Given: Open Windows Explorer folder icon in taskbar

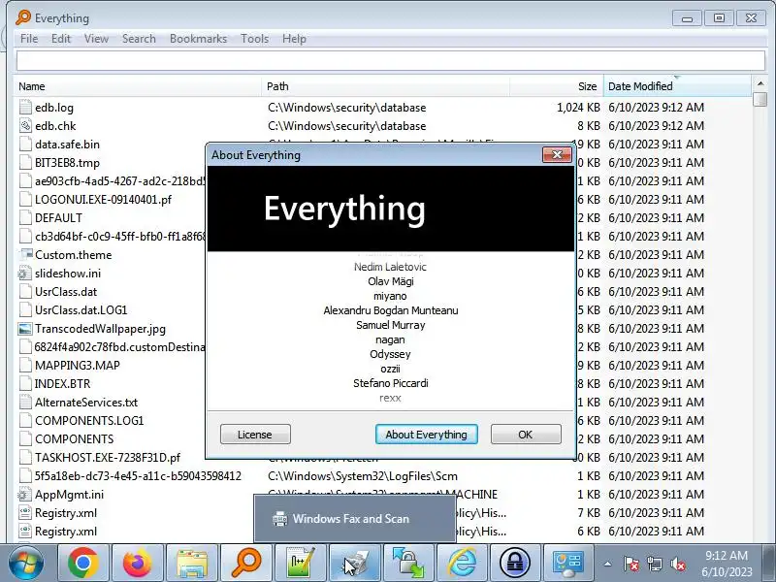Looking at the screenshot, I should click(x=191, y=563).
